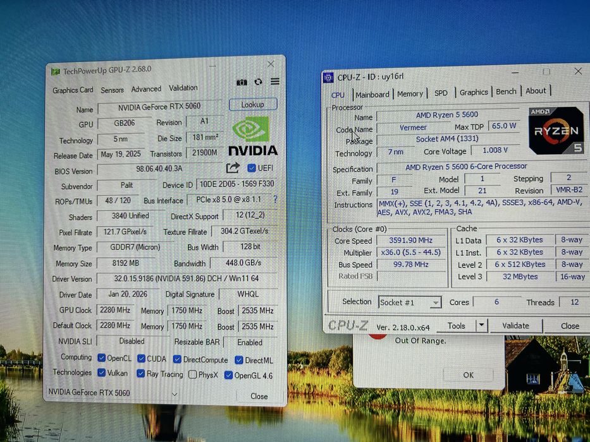Click the Specification text AMD Ryzen 5 5600 6-Core
This screenshot has width=590, height=442.
[466, 167]
